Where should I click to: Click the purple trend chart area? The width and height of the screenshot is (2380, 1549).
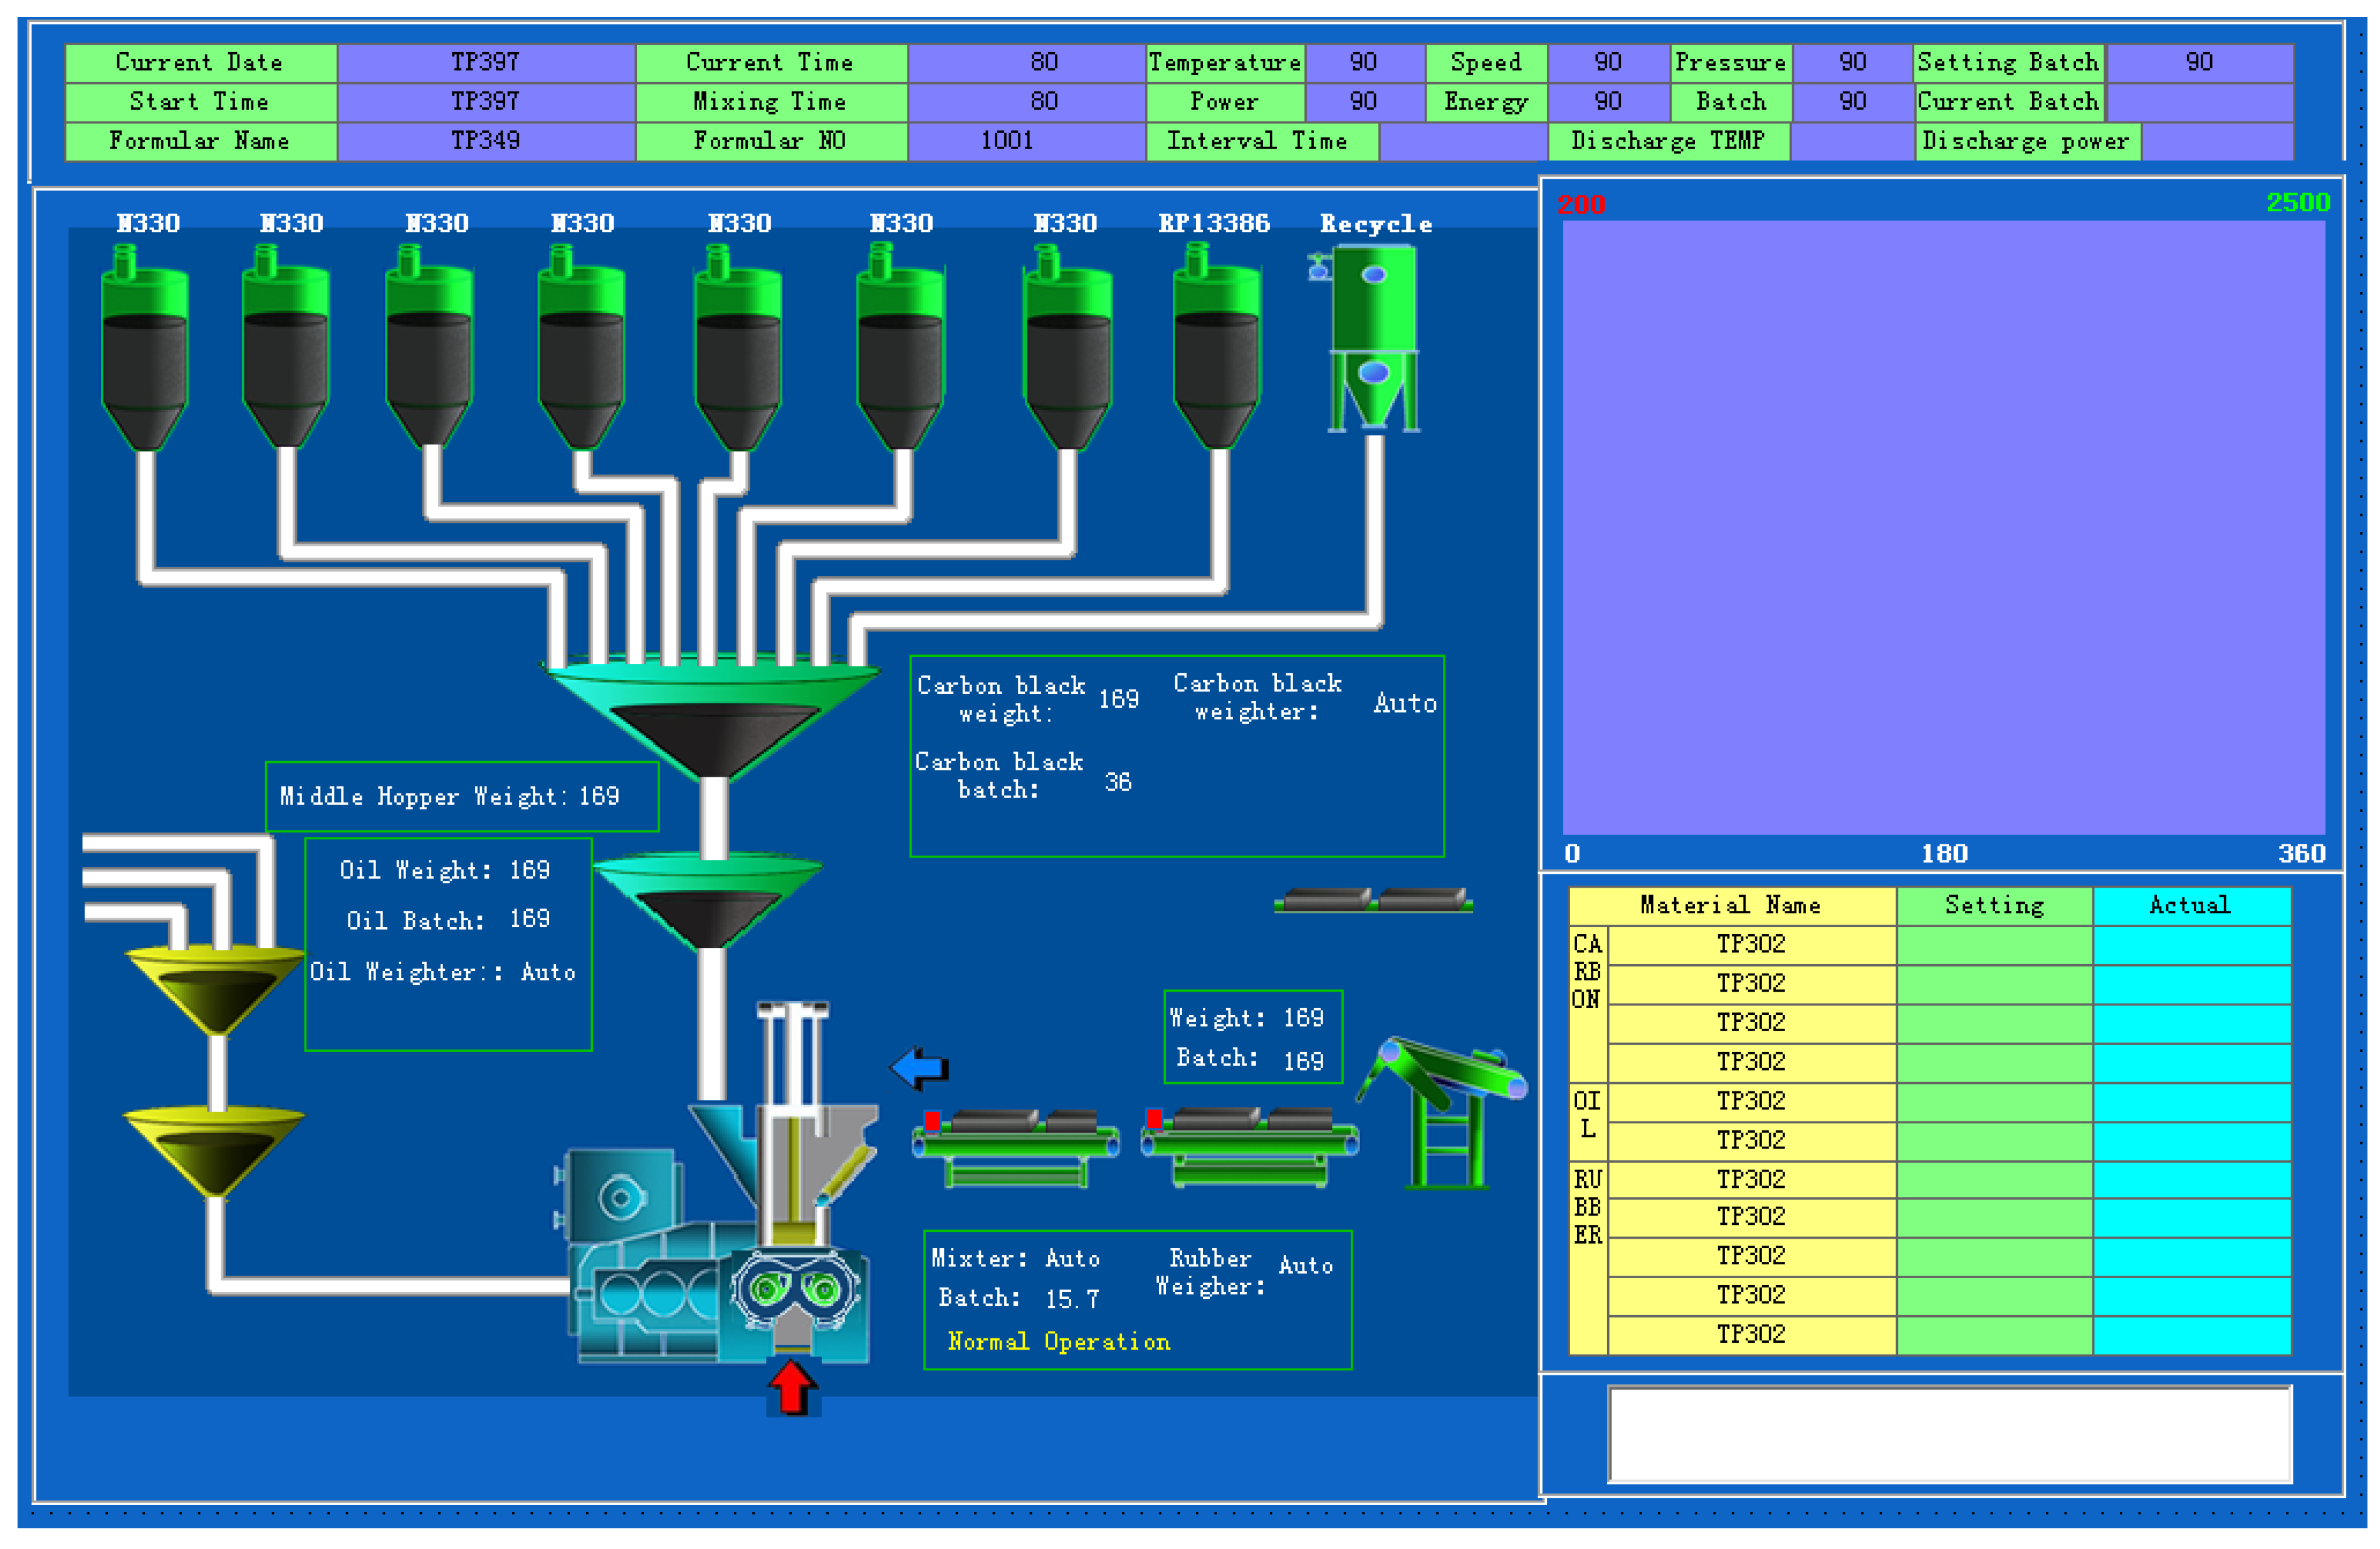(x=1943, y=527)
